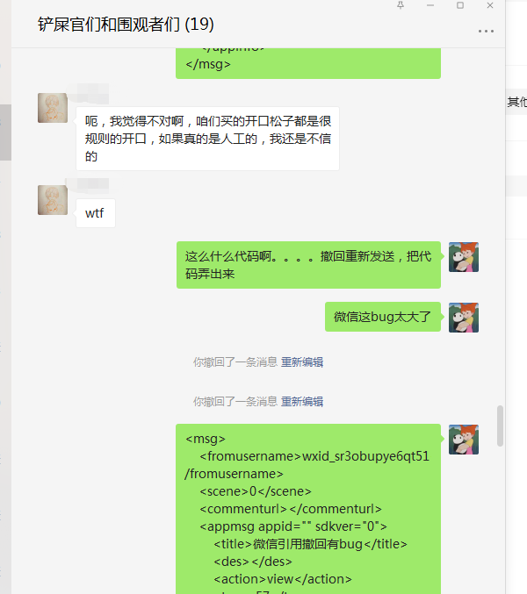Viewport: 527px width, 594px height.
Task: Close the chat window
Action: [x=490, y=5]
